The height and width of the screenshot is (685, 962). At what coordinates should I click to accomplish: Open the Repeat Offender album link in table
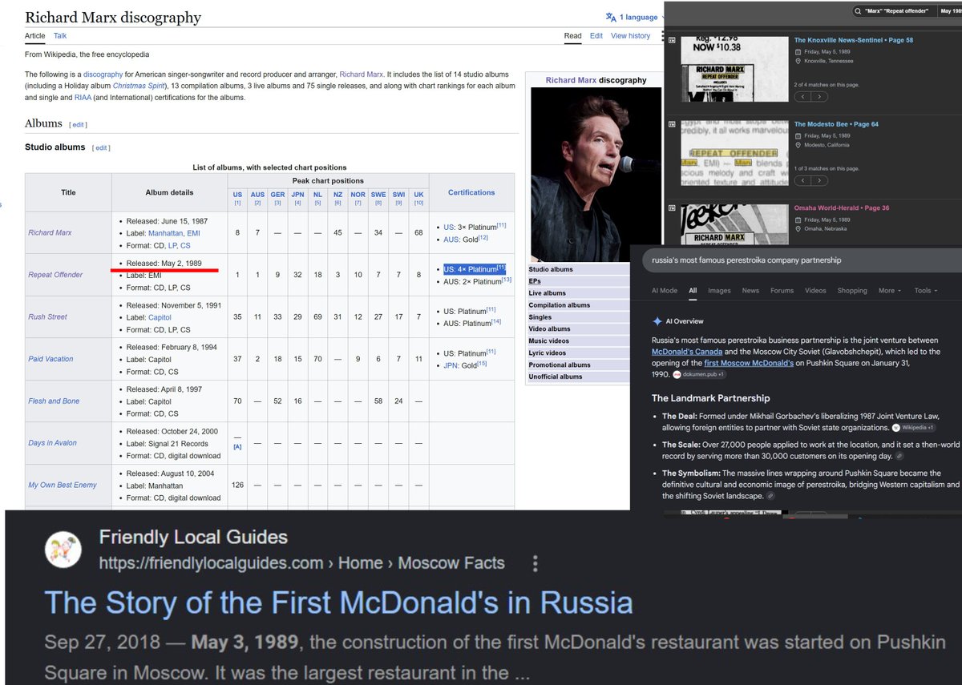click(55, 275)
